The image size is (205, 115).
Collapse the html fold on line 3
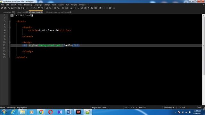coord(9,21)
